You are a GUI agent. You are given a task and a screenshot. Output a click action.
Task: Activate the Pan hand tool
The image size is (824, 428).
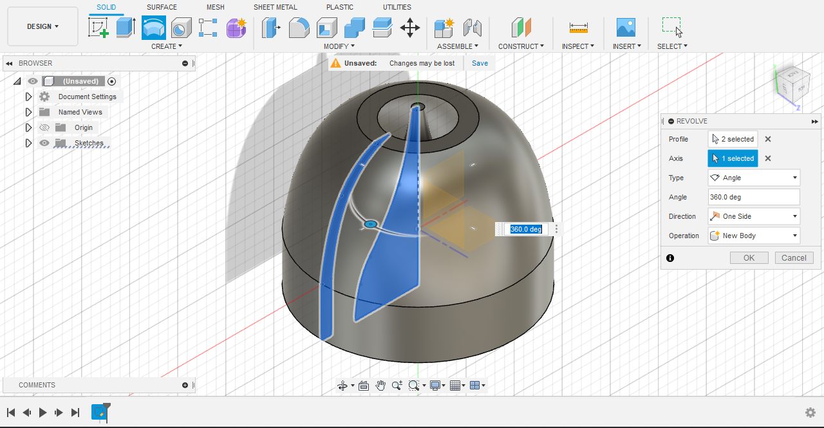[x=380, y=386]
